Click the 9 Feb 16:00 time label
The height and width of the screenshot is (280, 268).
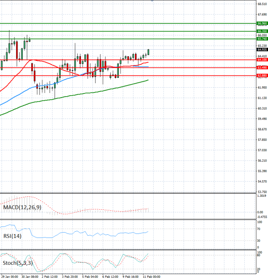131,277
